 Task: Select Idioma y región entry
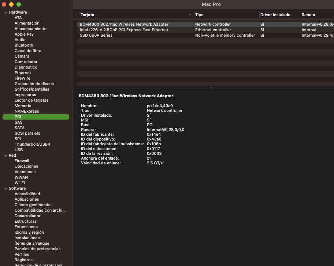click(29, 233)
